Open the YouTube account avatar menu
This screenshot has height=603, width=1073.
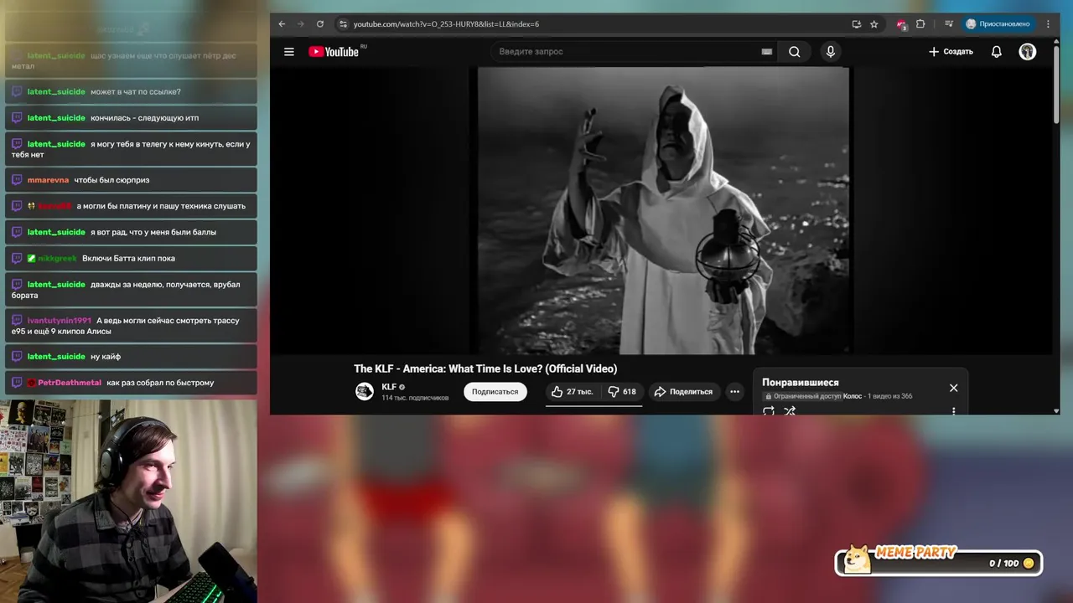point(1028,52)
